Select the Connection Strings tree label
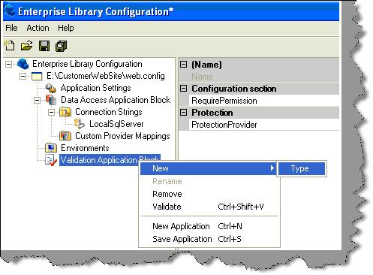The height and width of the screenshot is (275, 373). coord(109,112)
